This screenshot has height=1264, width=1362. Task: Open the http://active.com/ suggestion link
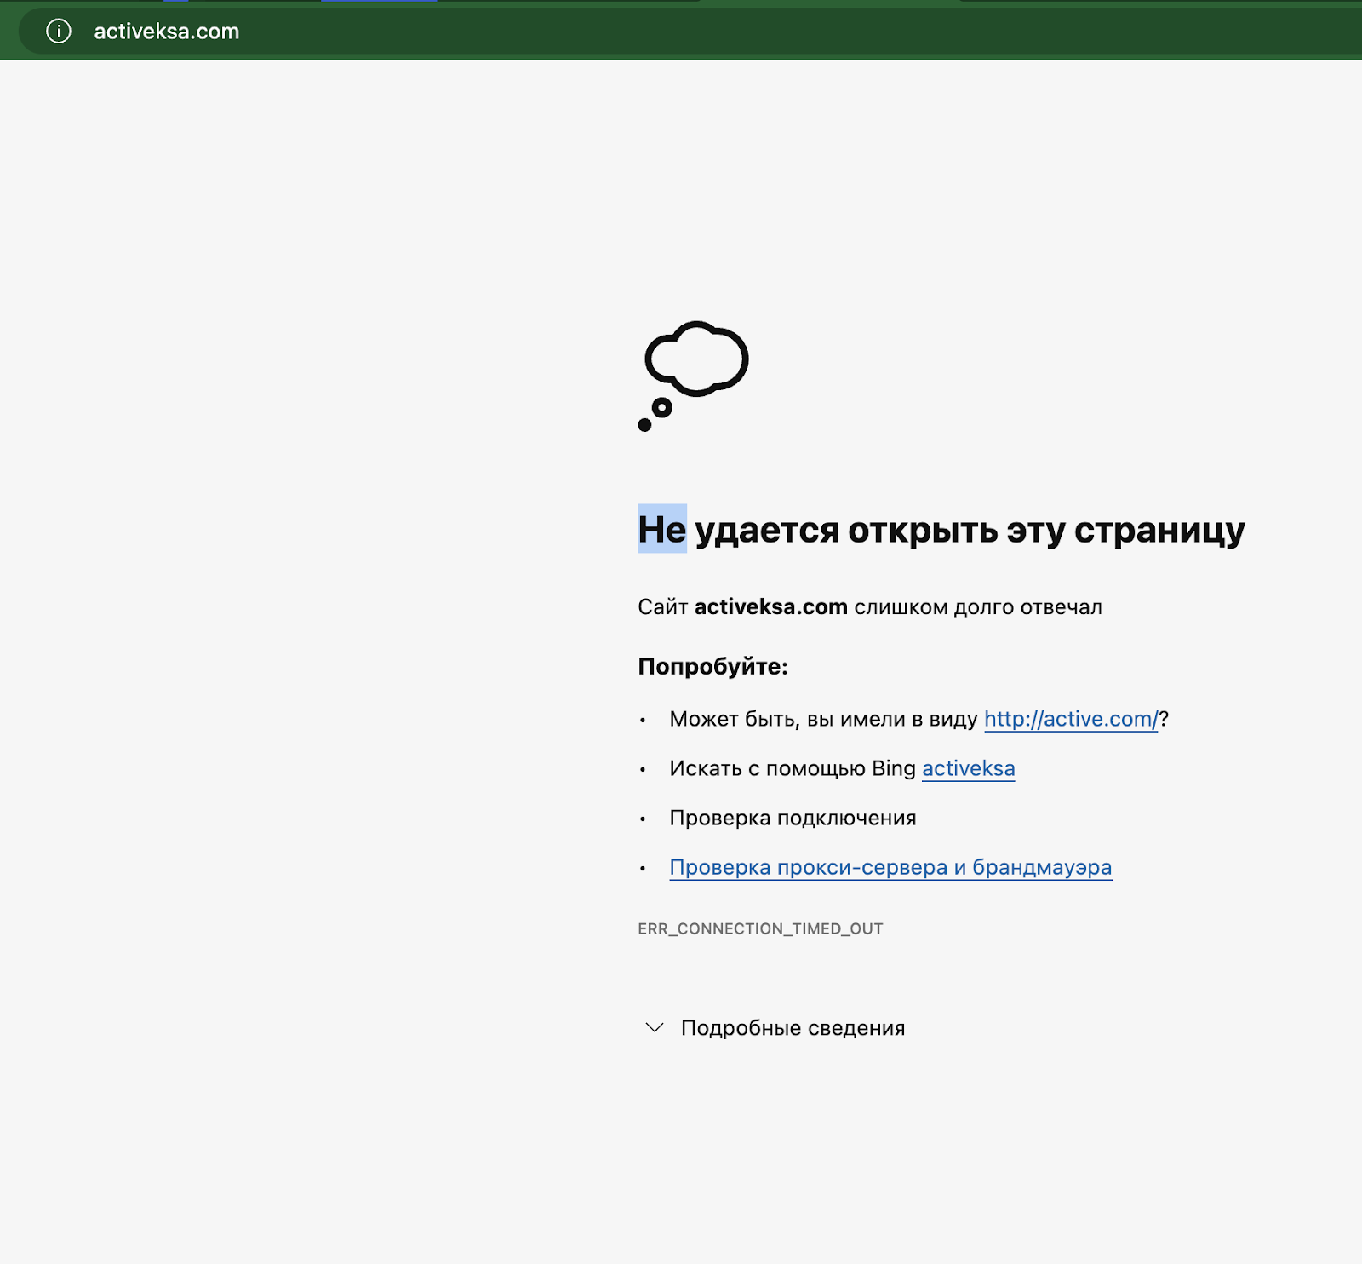1071,719
